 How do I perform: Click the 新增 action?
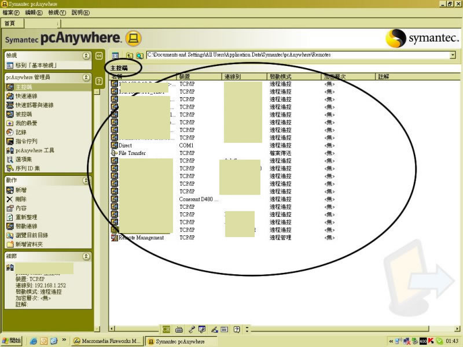17,190
